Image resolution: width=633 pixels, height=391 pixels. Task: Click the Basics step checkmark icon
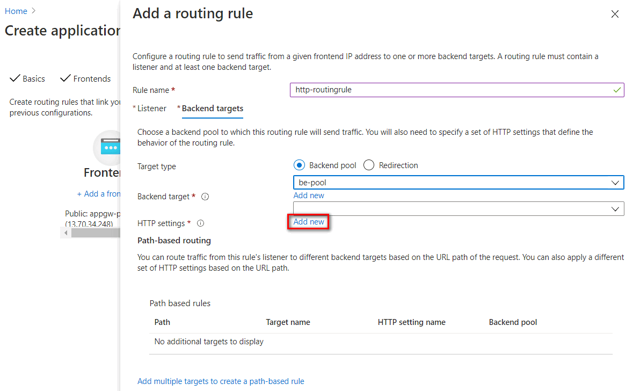coord(15,78)
